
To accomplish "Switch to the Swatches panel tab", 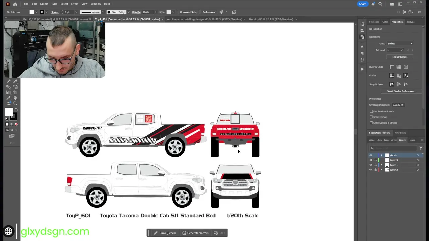I will (x=374, y=22).
